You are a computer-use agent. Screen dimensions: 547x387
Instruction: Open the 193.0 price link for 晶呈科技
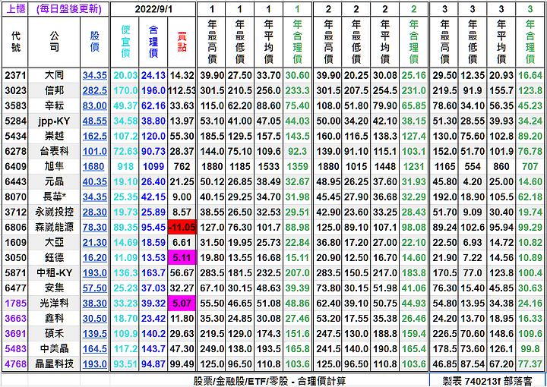(94, 364)
